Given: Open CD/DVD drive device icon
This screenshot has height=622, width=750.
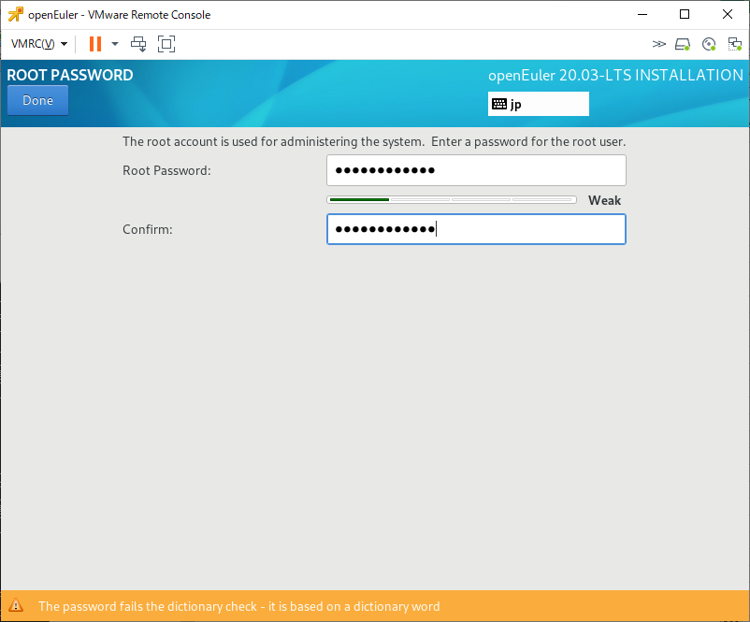Looking at the screenshot, I should pyautogui.click(x=709, y=45).
